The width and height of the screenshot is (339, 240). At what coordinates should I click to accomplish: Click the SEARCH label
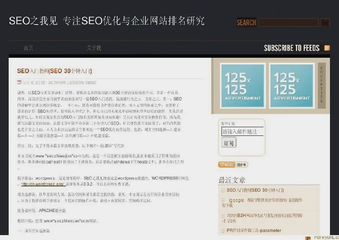pos(246,23)
